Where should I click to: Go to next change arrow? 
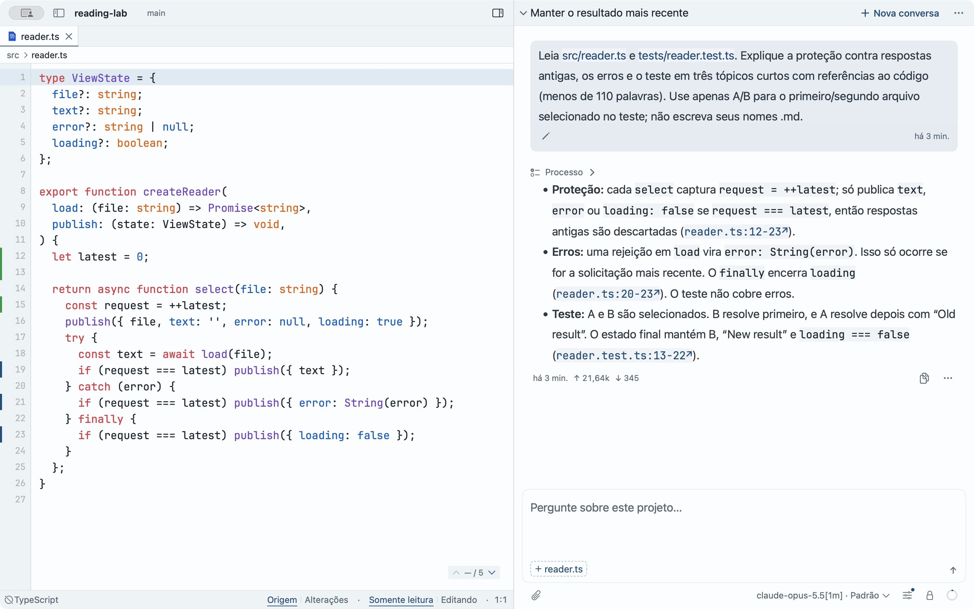pos(492,572)
